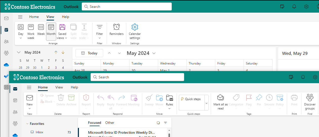Viewport: 319px width, 137px height.
Task: Open settings gear in calendar window header
Action: point(306,7)
